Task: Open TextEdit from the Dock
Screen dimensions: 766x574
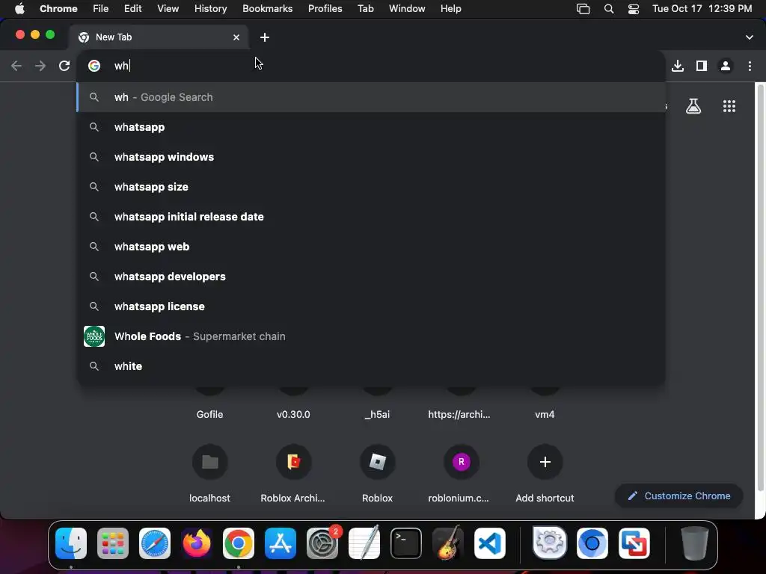Action: (364, 543)
